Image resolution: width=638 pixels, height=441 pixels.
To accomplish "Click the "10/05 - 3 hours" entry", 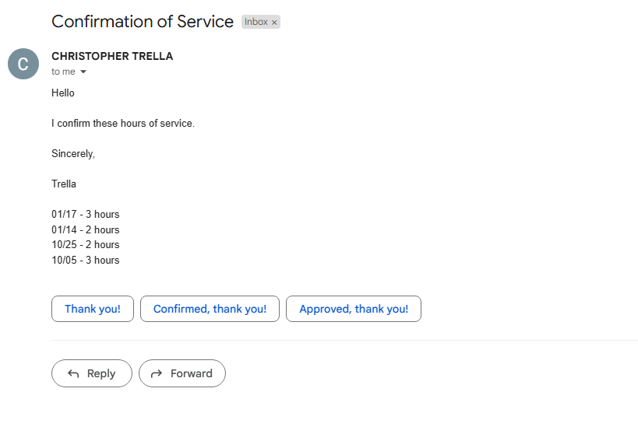I will [x=86, y=260].
